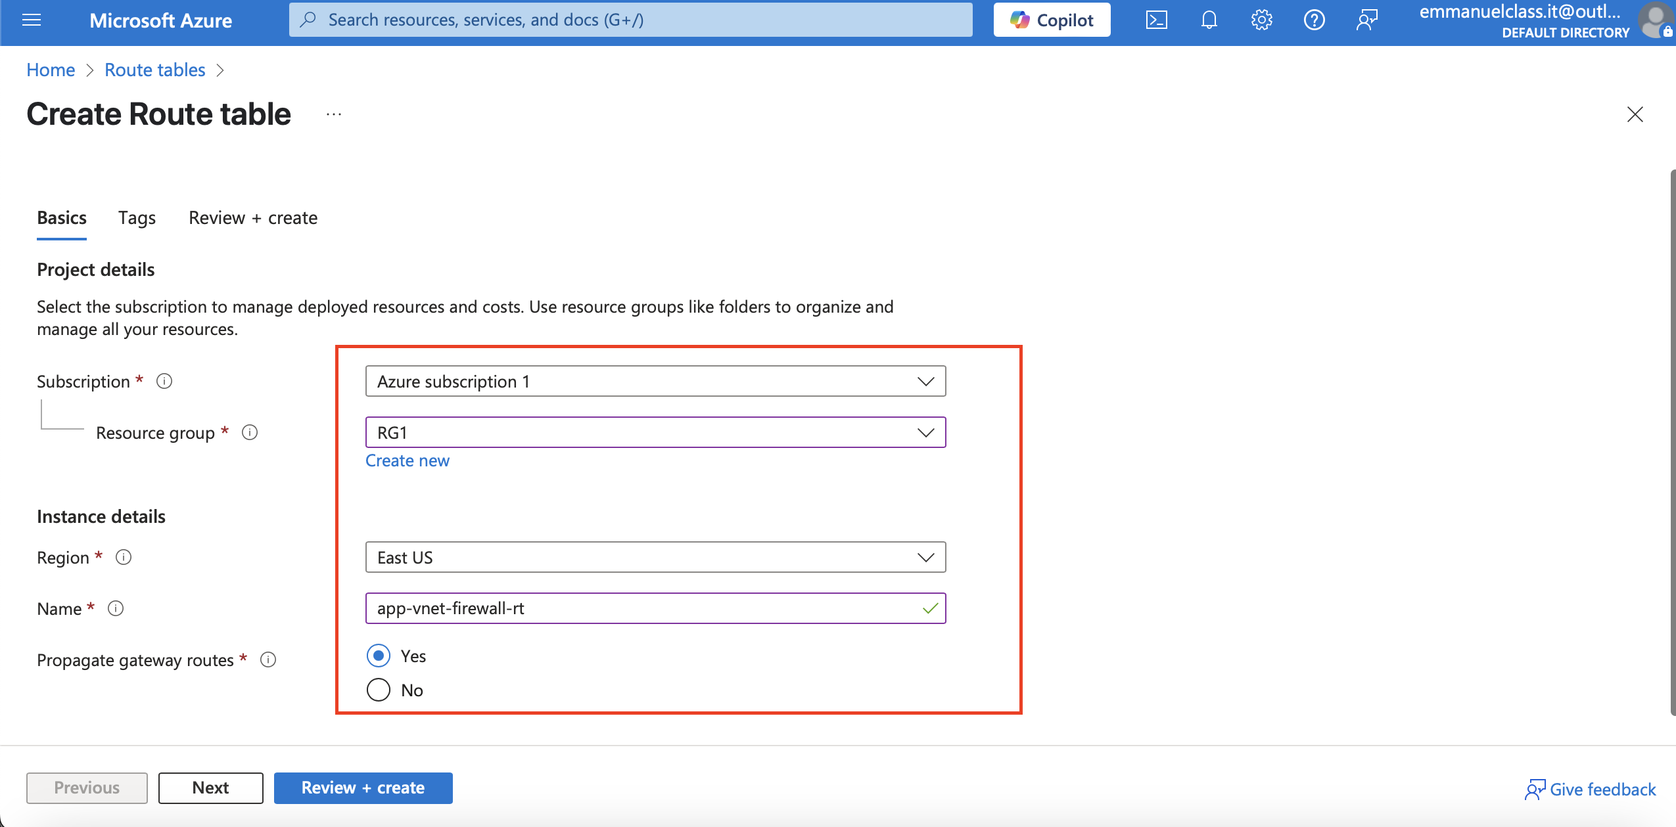Click the Name field info icon
The width and height of the screenshot is (1676, 827).
[116, 608]
